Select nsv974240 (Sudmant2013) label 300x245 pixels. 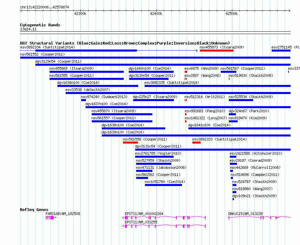104,97
